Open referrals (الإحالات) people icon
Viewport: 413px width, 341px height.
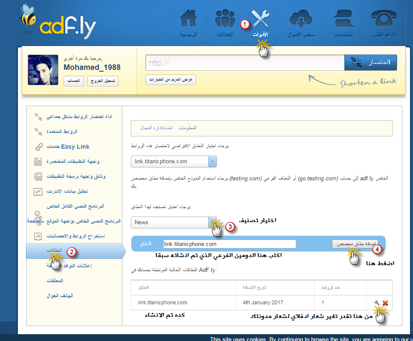(225, 18)
